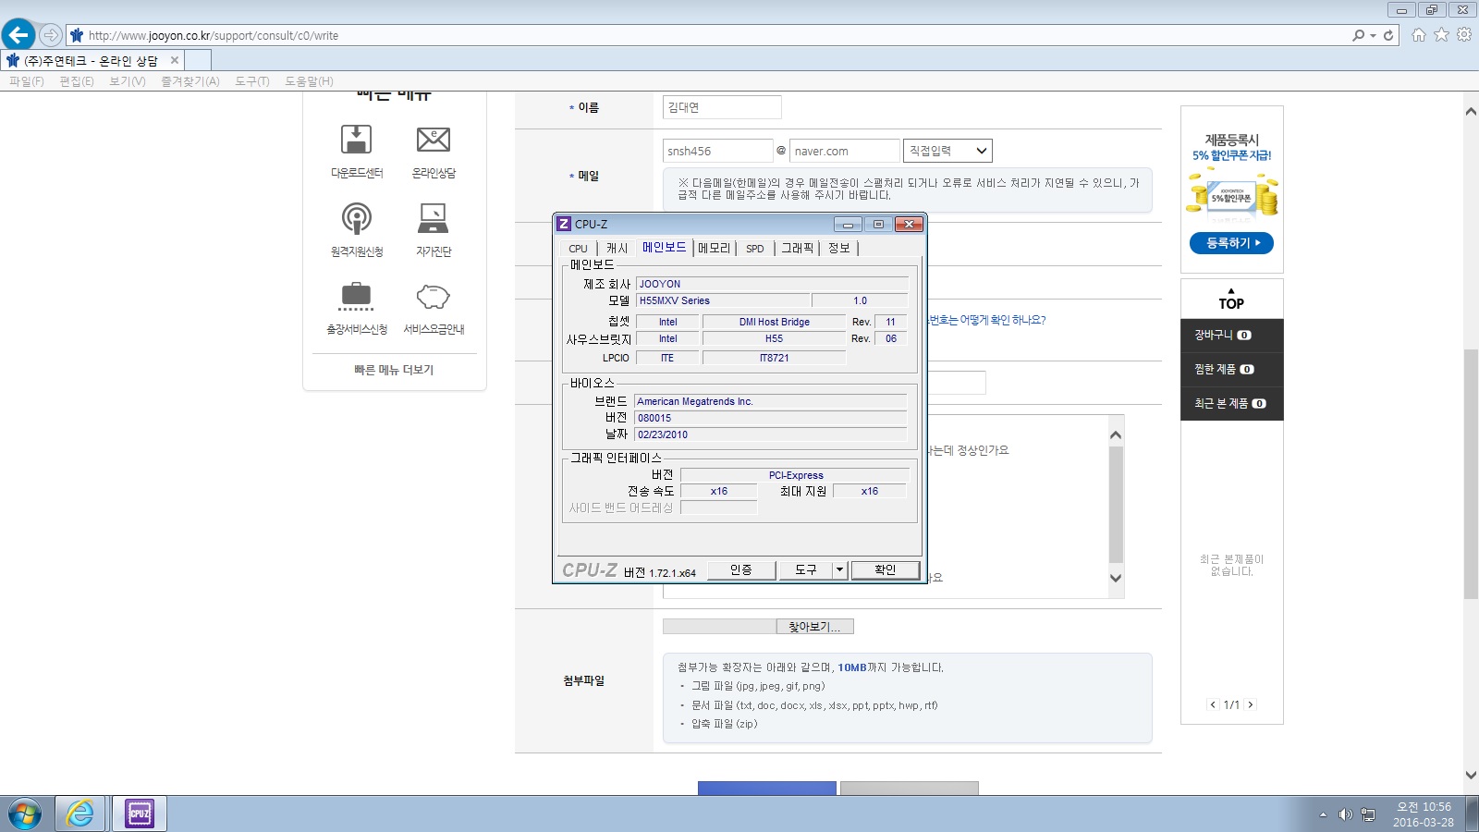Click the browser forward arrow button
Viewport: 1479px width, 832px height.
(x=51, y=35)
